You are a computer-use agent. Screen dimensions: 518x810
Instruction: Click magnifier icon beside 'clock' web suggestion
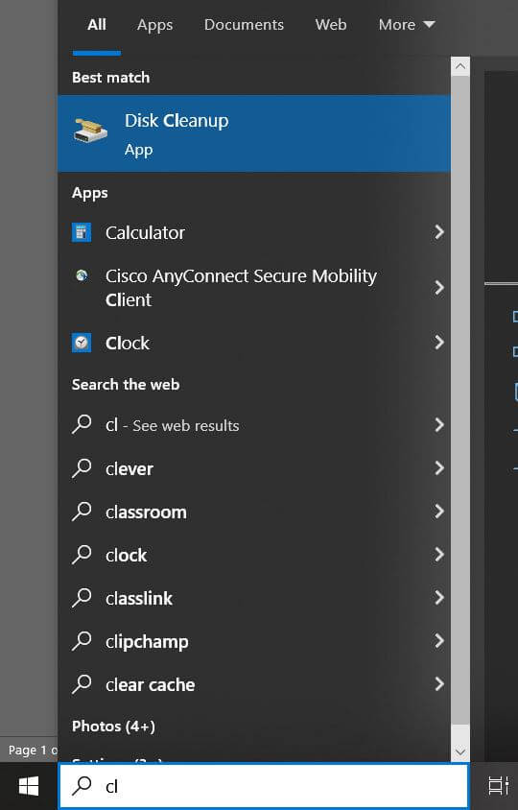point(82,555)
